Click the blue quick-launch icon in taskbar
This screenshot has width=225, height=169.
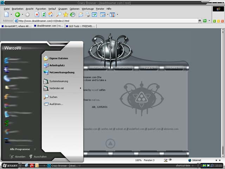tap(27, 165)
